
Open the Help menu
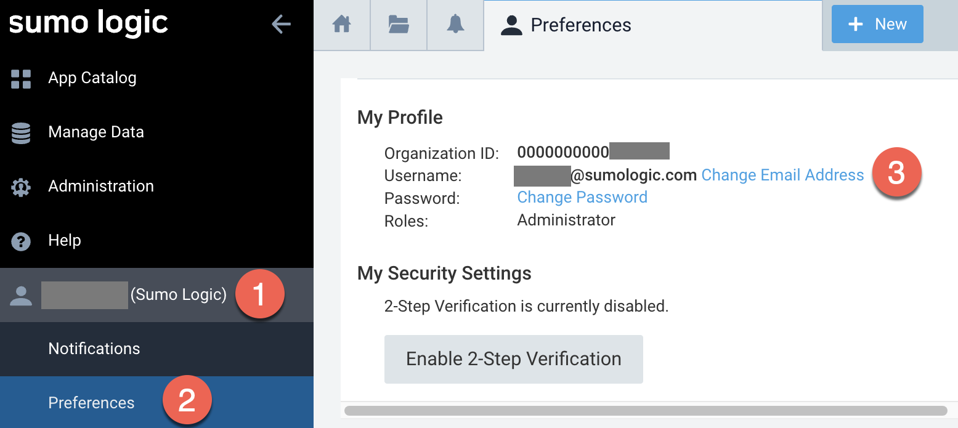tap(65, 241)
